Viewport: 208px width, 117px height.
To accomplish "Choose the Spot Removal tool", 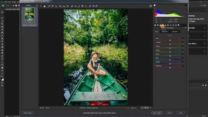I will point(72,6).
